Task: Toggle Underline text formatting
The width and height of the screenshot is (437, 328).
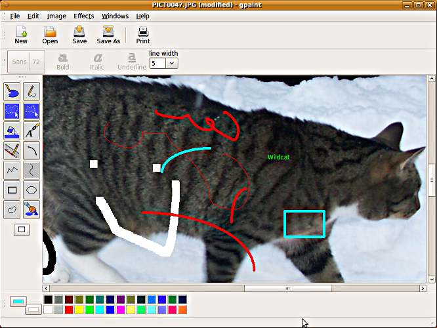Action: click(x=132, y=61)
